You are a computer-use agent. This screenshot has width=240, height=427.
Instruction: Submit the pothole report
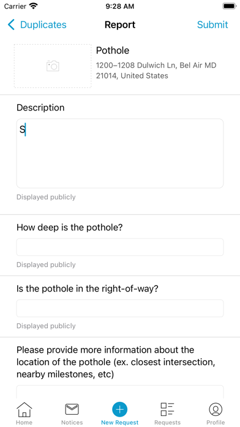212,25
